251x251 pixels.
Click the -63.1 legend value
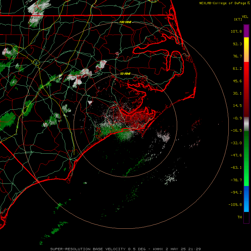pos(236,168)
